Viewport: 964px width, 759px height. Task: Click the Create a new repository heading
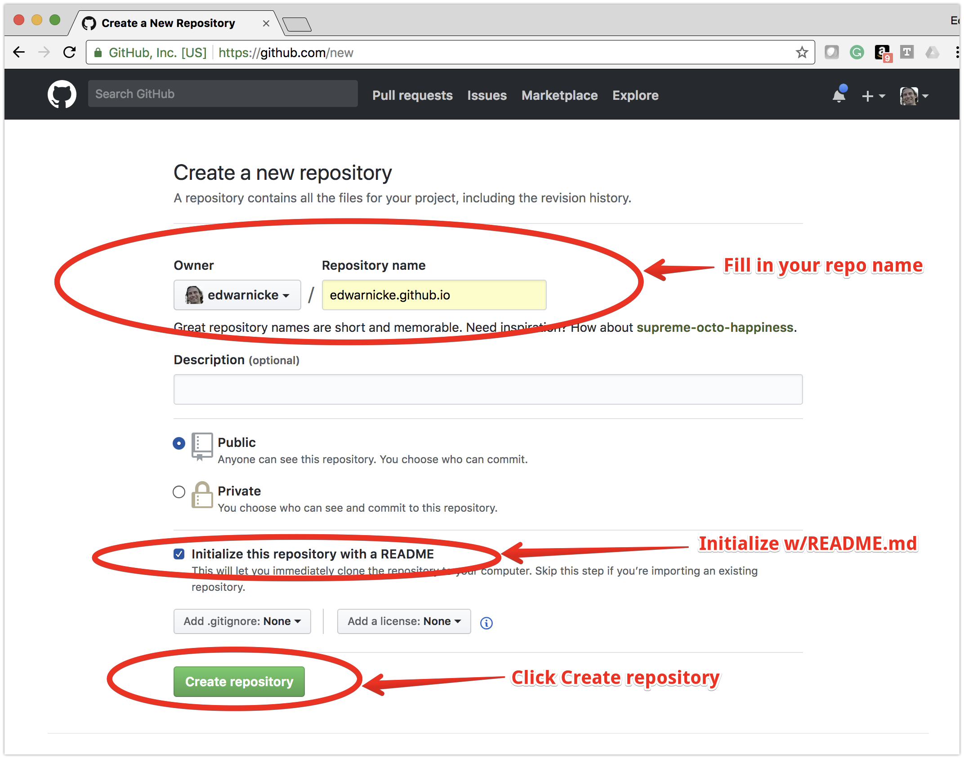[283, 173]
